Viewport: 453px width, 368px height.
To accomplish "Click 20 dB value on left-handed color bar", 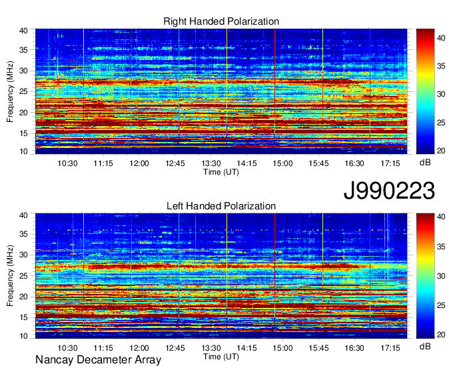I will [441, 335].
